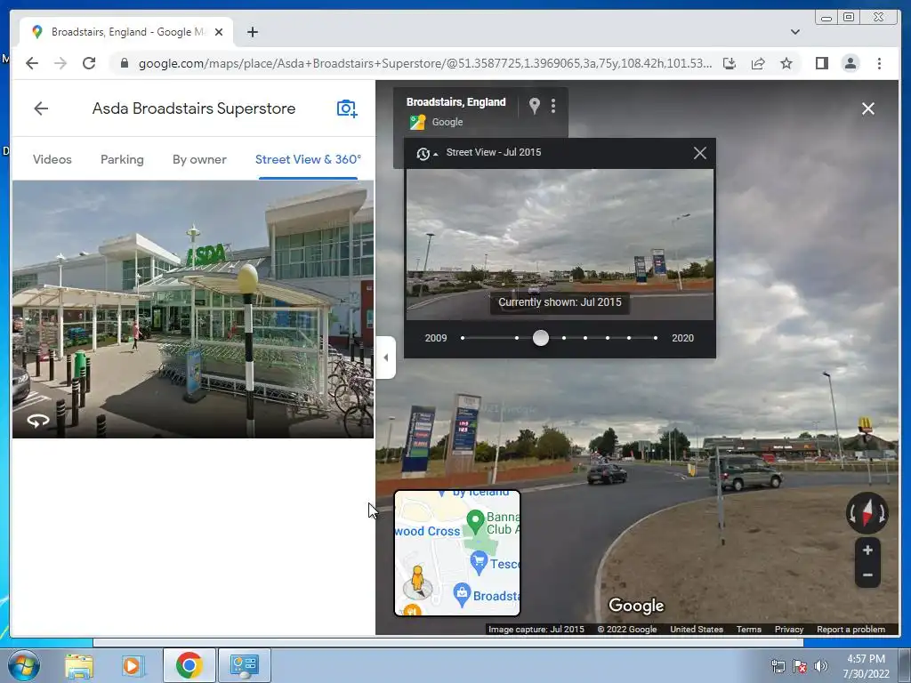The height and width of the screenshot is (683, 911).
Task: Go back in browser history
Action: [32, 63]
